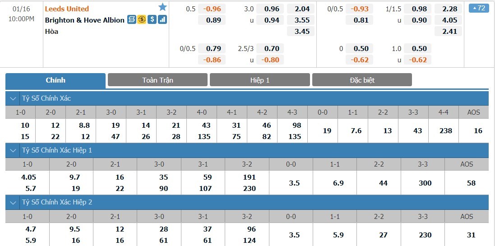Image resolution: width=495 pixels, height=246 pixels.
Task: Select the 2.04 Leeds United win odds
Action: [302, 9]
